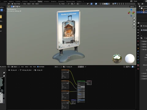Open the viewport editor type selector
Screen dimensions: 147x110
[9, 4]
